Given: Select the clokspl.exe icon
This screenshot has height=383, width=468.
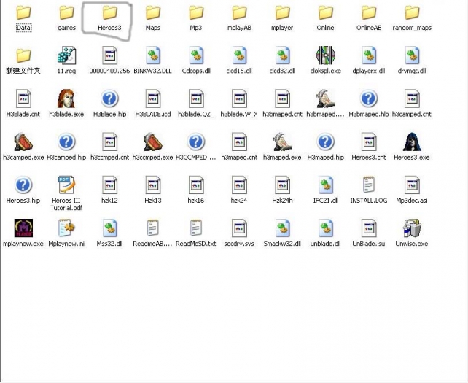Looking at the screenshot, I should pos(325,55).
